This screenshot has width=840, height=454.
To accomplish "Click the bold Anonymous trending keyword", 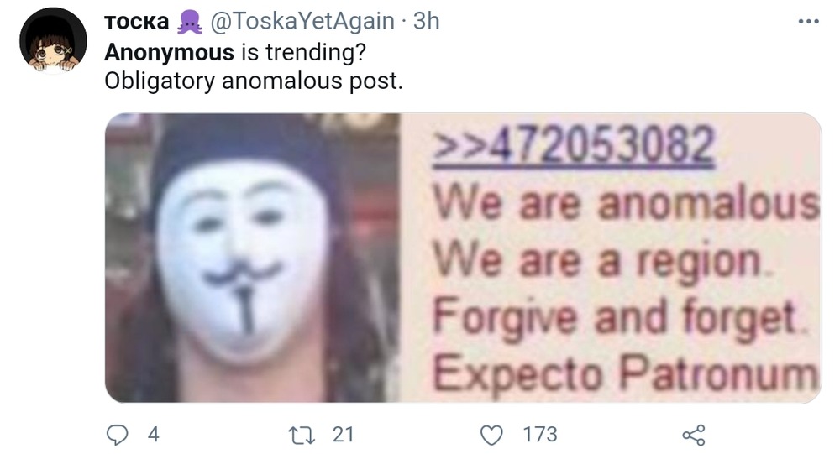I will click(169, 52).
